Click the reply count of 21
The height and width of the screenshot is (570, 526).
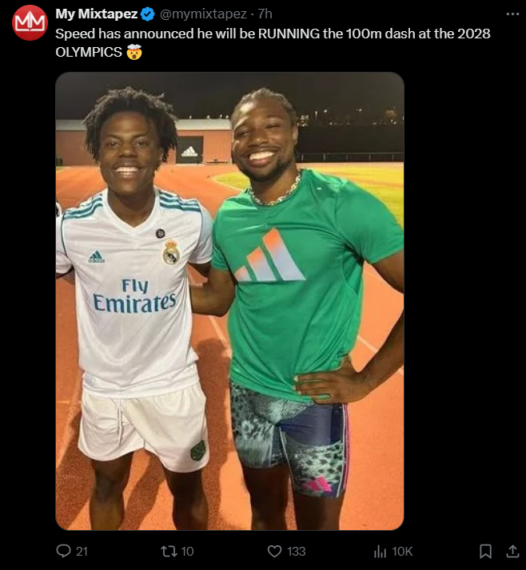tap(82, 551)
